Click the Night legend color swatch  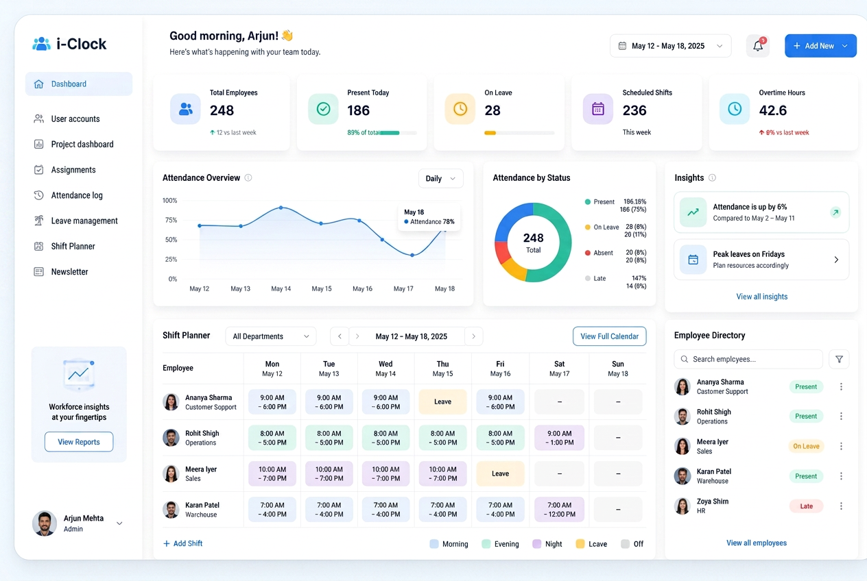click(x=536, y=544)
